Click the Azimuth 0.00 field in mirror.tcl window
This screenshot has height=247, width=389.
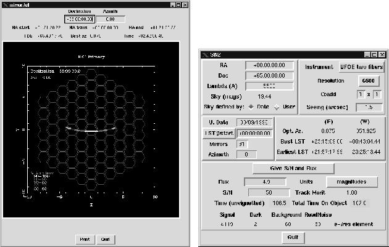click(x=111, y=19)
